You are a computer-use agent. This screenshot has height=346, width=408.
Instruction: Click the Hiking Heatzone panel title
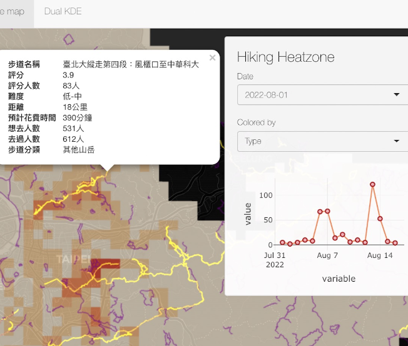(x=285, y=57)
